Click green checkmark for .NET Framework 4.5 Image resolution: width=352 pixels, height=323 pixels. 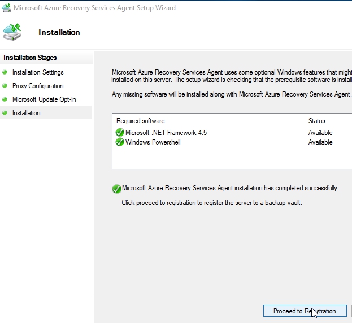click(120, 132)
